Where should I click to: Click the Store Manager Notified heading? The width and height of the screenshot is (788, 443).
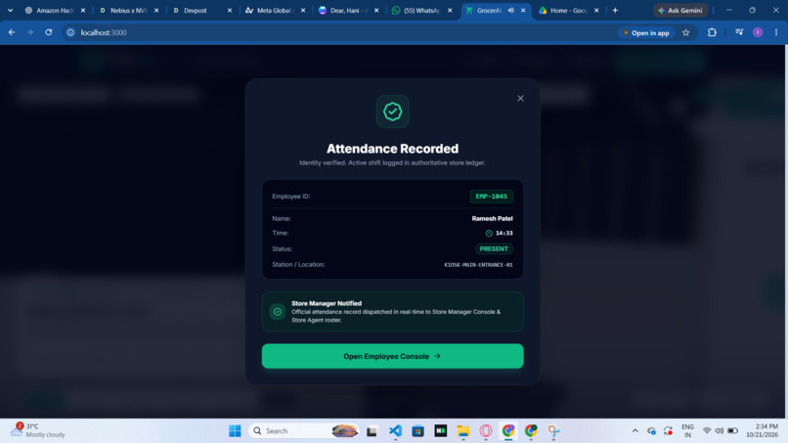[x=327, y=303]
